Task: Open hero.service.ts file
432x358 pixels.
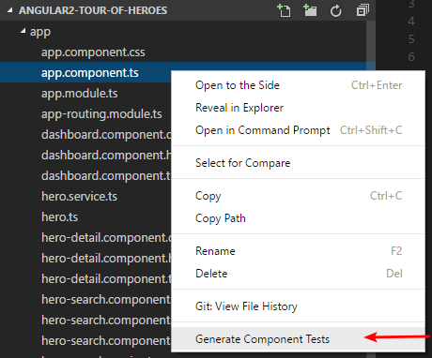Action: 79,197
